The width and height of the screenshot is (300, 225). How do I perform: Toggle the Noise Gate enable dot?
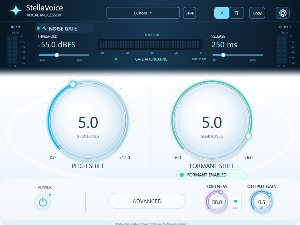[x=38, y=28]
